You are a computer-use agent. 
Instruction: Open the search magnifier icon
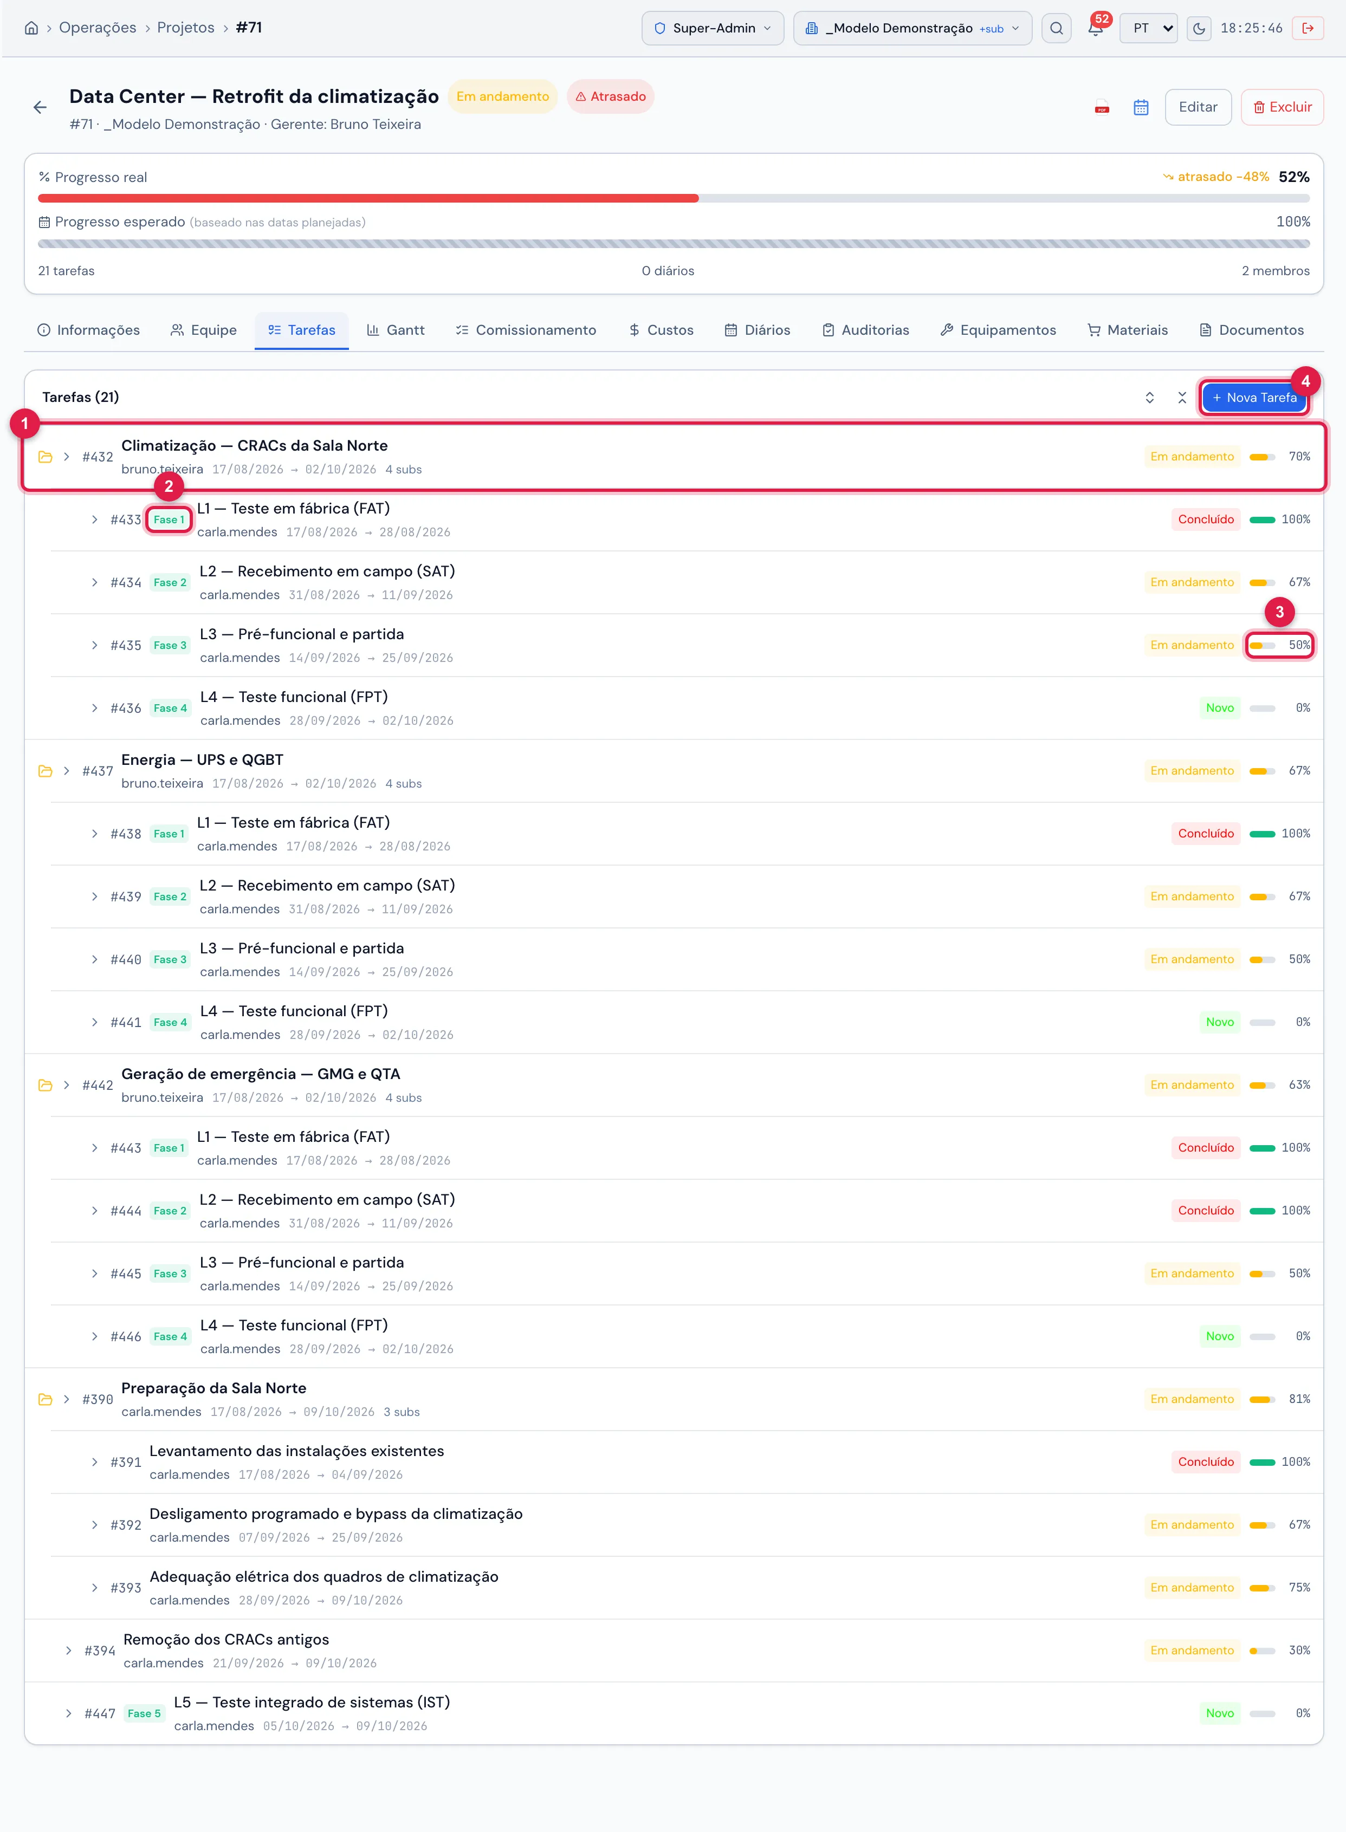pyautogui.click(x=1056, y=28)
